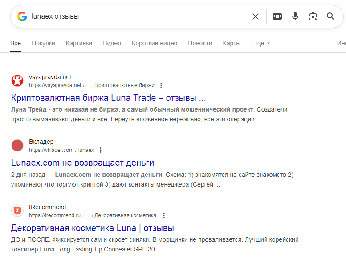The image size is (346, 259).
Task: Search by image with Google Lens
Action: point(313,16)
